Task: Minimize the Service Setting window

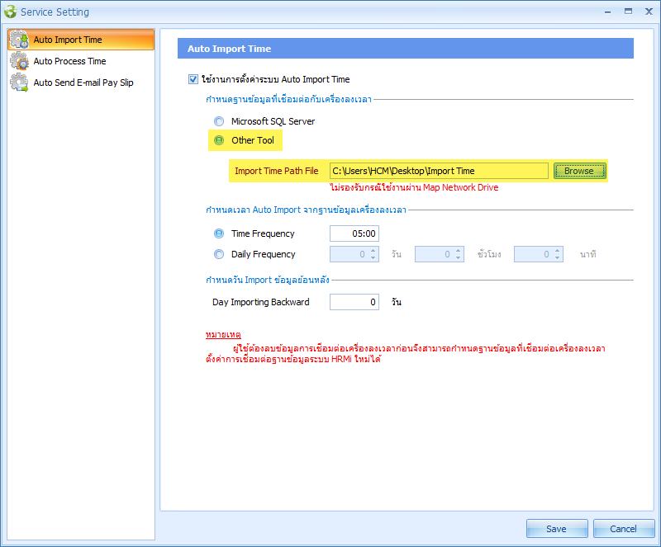Action: [x=607, y=12]
